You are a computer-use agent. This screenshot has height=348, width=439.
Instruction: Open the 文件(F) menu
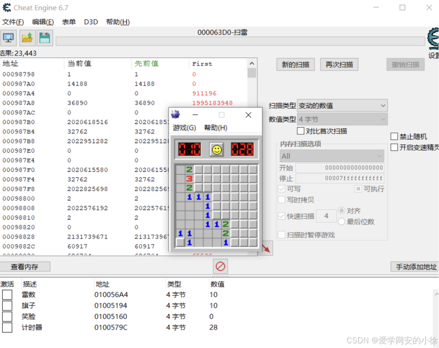(x=13, y=22)
